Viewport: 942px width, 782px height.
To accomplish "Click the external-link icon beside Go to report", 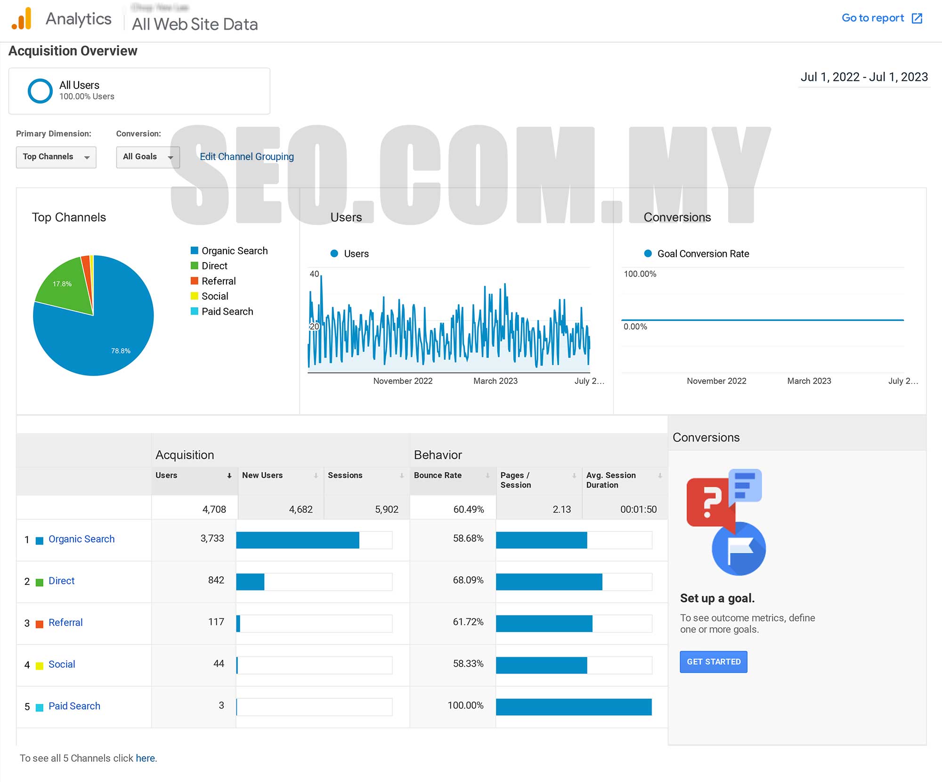I will tap(917, 18).
